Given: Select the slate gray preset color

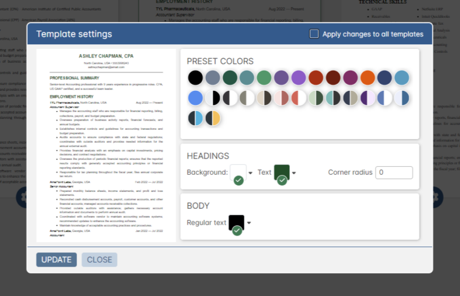Looking at the screenshot, I should coord(213,78).
